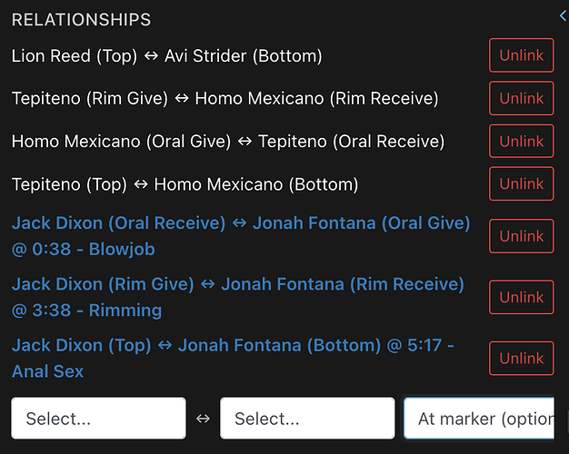
Task: Click the RELATIONSHIPS section heading
Action: [x=81, y=20]
